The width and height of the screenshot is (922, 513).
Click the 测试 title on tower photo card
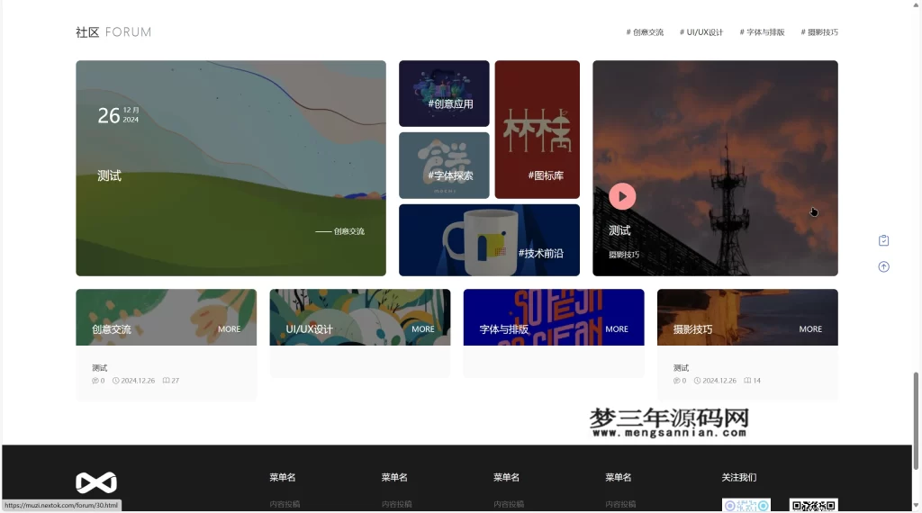point(619,231)
